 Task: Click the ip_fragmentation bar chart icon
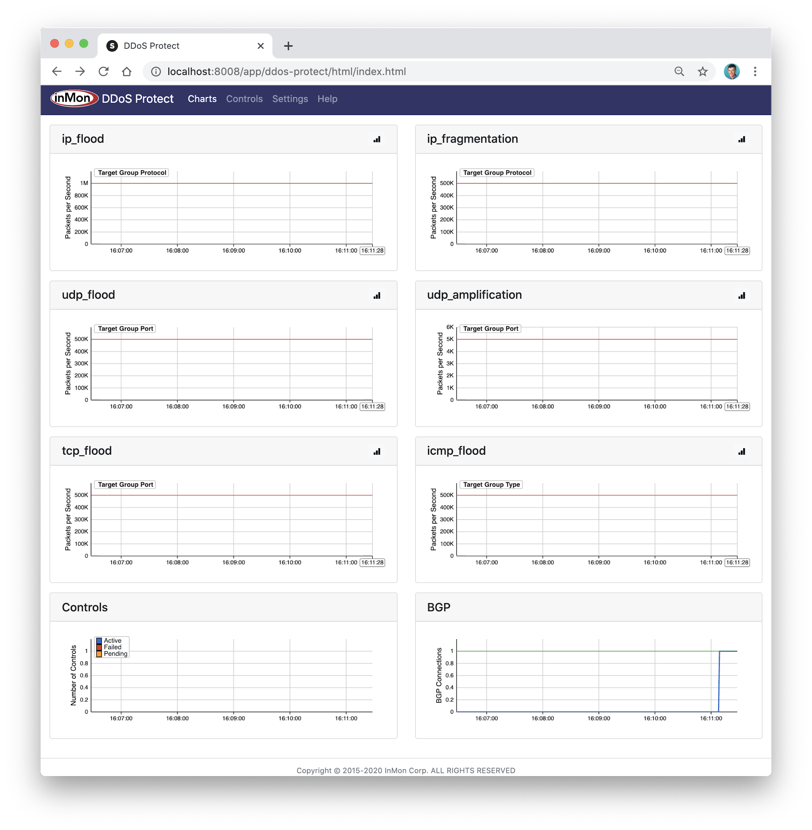tap(741, 139)
